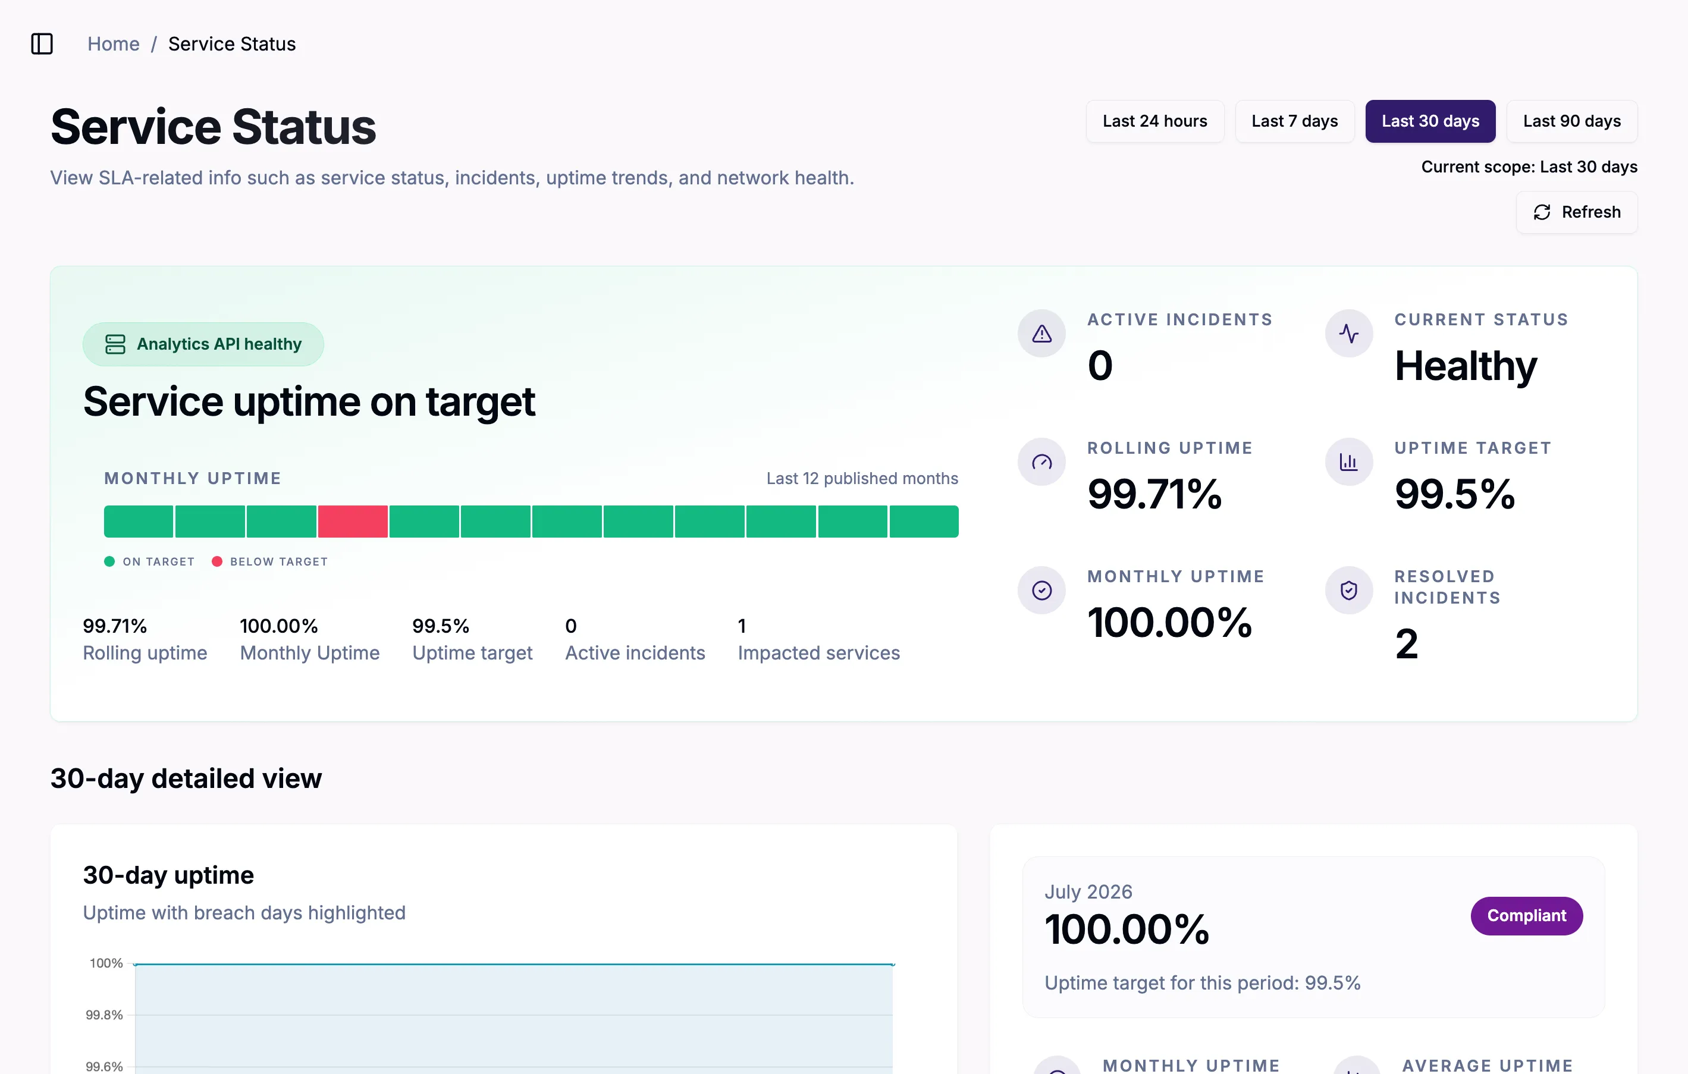1688x1074 pixels.
Task: Click 'Uptime with breach days highlighted' subtitle
Action: pyautogui.click(x=244, y=913)
